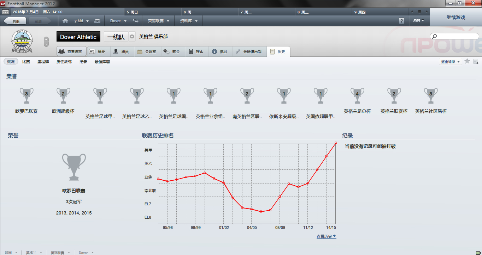Viewport: 482px width, 255px height.
Task: Open the help question mark icon
Action: coord(401,21)
